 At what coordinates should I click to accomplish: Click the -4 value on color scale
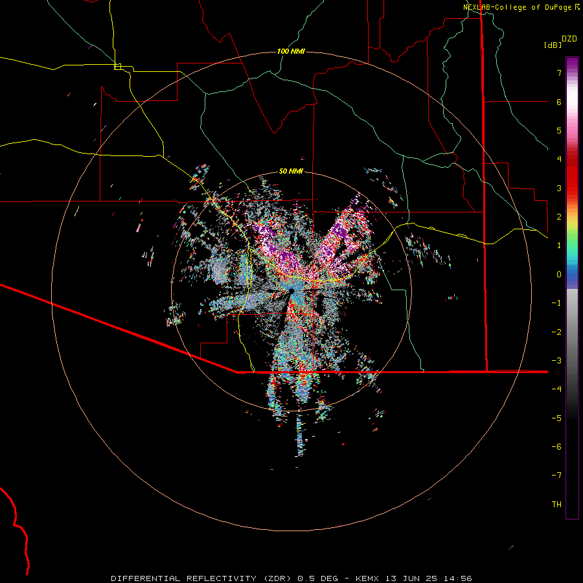[556, 389]
